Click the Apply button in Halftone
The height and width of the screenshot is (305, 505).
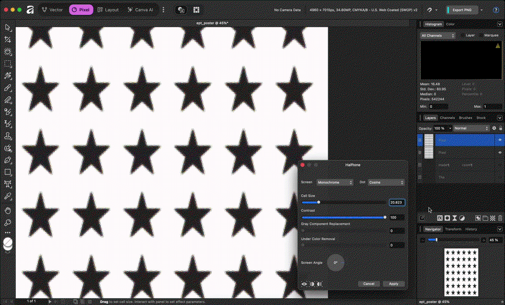coord(394,284)
